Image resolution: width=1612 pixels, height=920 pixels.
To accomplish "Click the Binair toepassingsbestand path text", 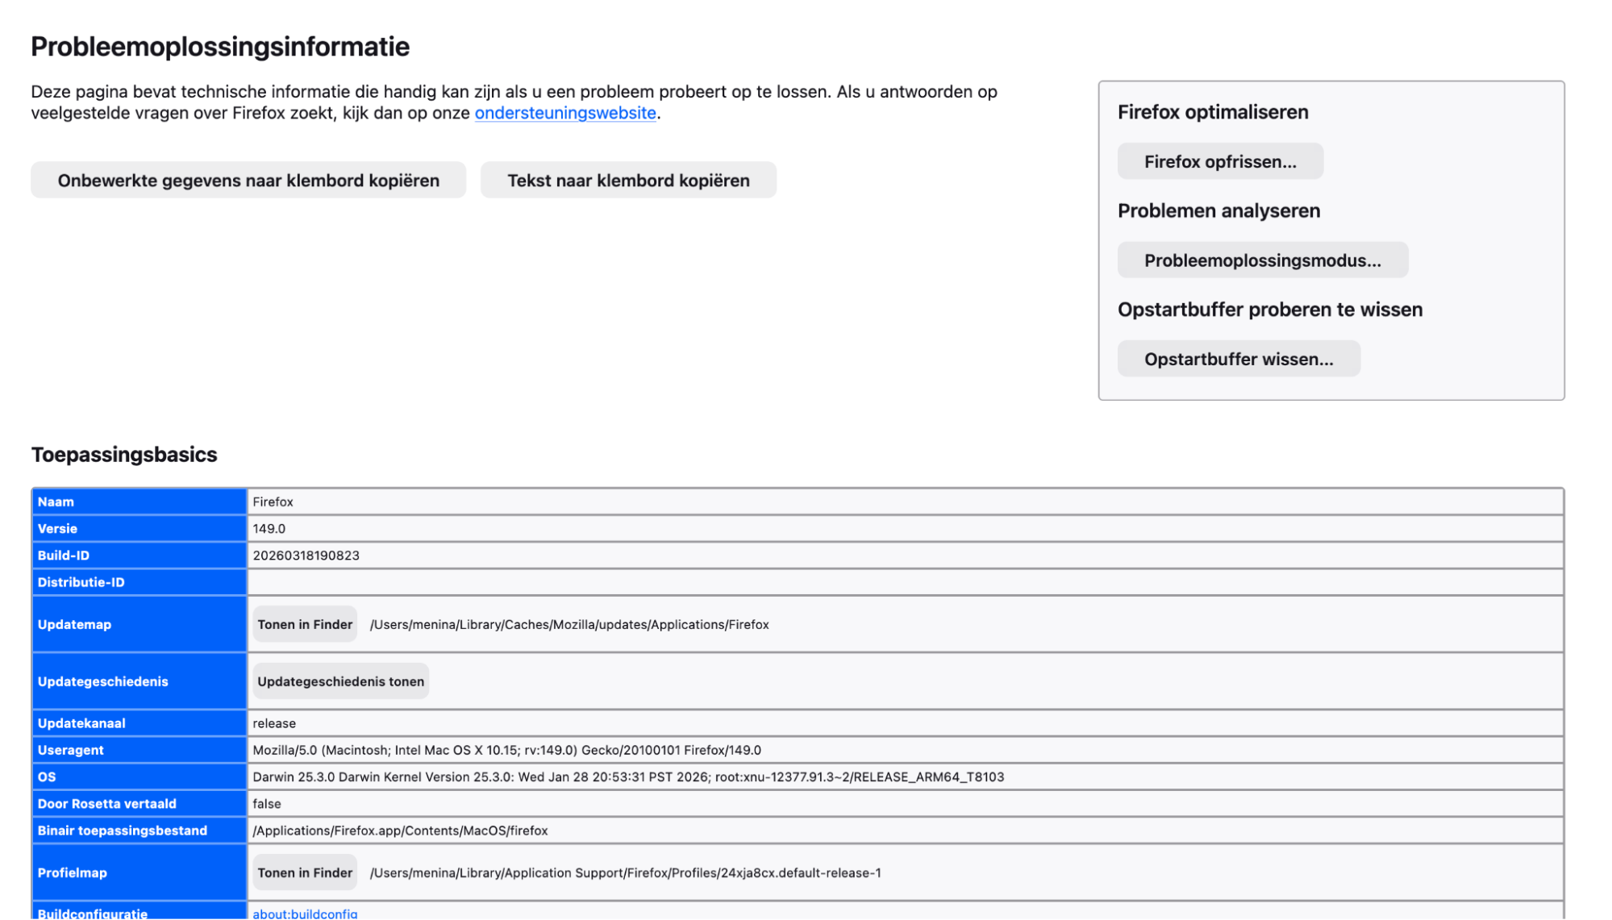I will [x=399, y=830].
